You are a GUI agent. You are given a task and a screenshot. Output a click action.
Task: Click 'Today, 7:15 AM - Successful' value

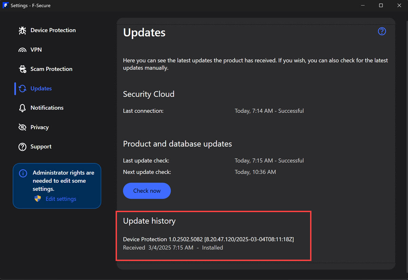click(x=269, y=161)
